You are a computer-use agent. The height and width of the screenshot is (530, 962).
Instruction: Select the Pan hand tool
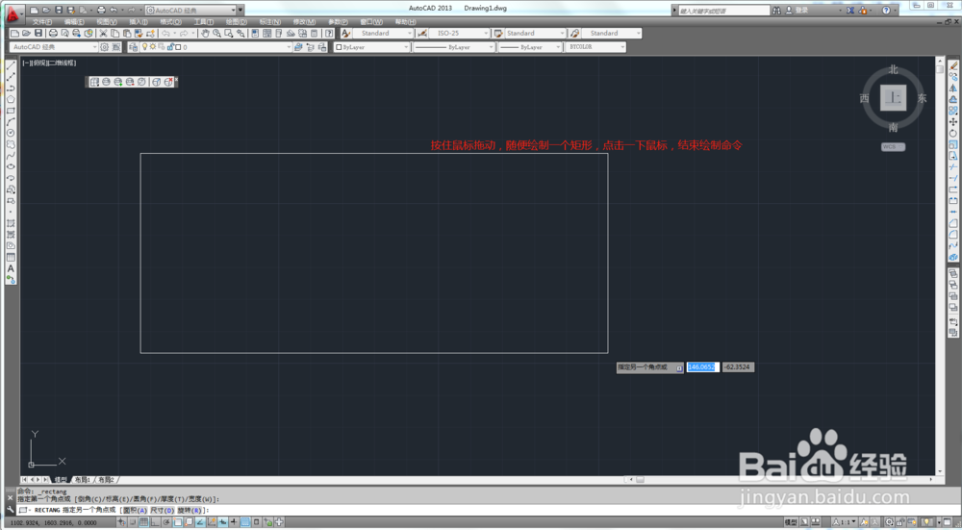(205, 33)
